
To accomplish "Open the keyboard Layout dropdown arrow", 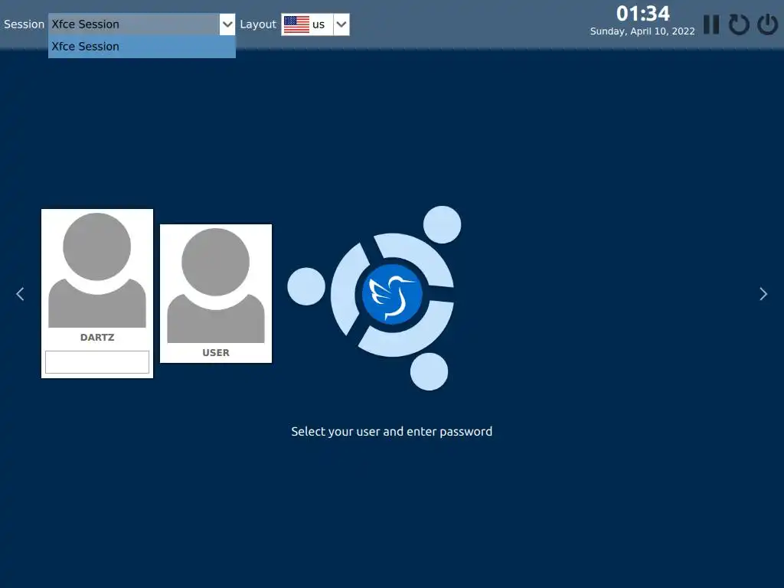I will point(341,24).
